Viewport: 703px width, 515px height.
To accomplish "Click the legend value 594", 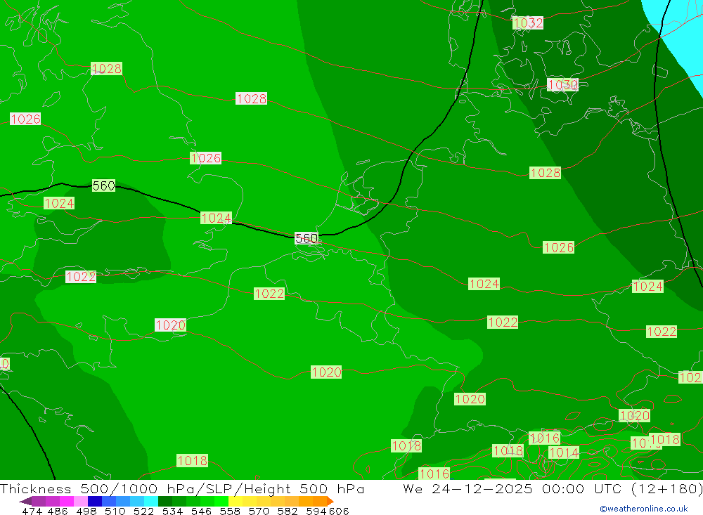I will pos(316,511).
